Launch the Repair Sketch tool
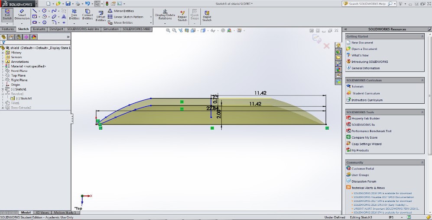The height and width of the screenshot is (220, 432). coord(182,16)
